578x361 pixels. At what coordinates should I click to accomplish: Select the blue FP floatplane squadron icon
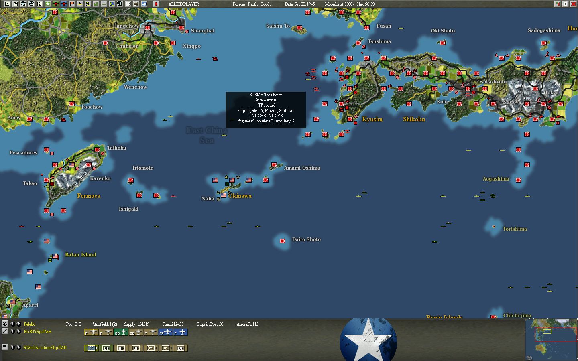click(x=166, y=332)
